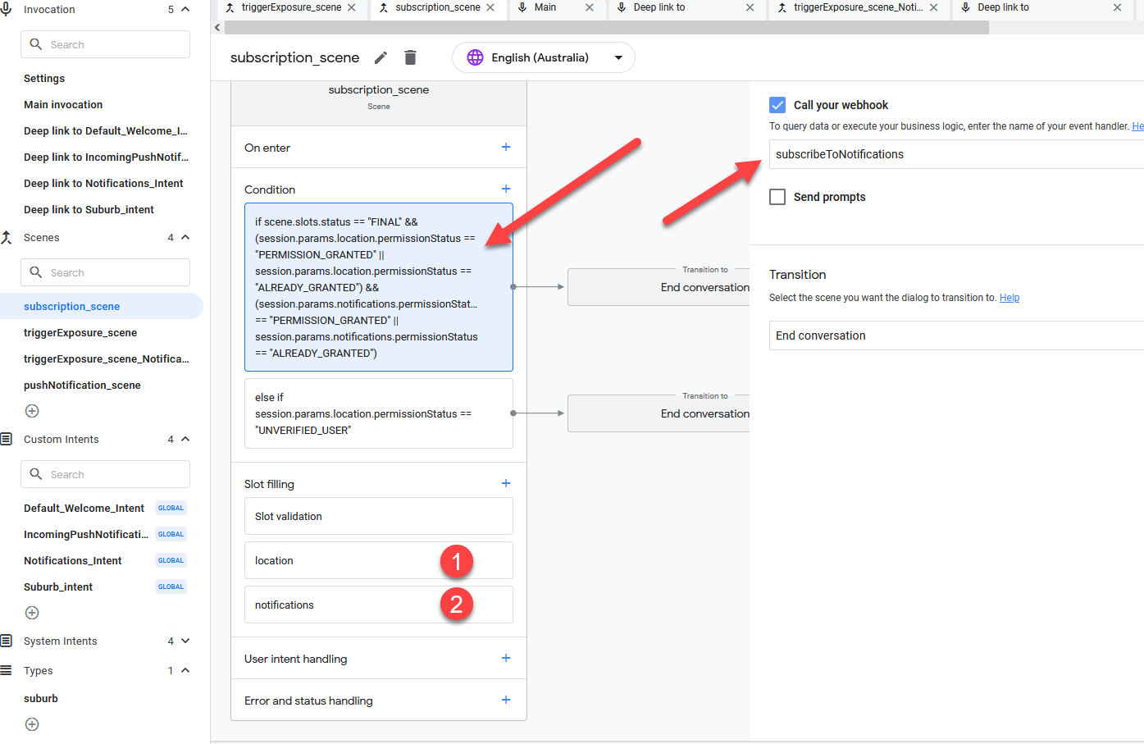1144x744 pixels.
Task: Collapse the Scenes section
Action: pos(185,237)
